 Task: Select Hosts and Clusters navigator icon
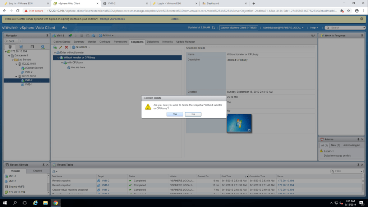click(10, 47)
